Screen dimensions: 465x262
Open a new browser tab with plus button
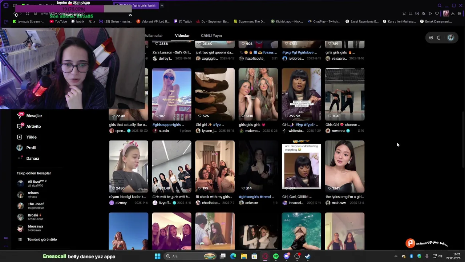point(162,5)
